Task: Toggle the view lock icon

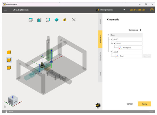Action: [x=5, y=106]
